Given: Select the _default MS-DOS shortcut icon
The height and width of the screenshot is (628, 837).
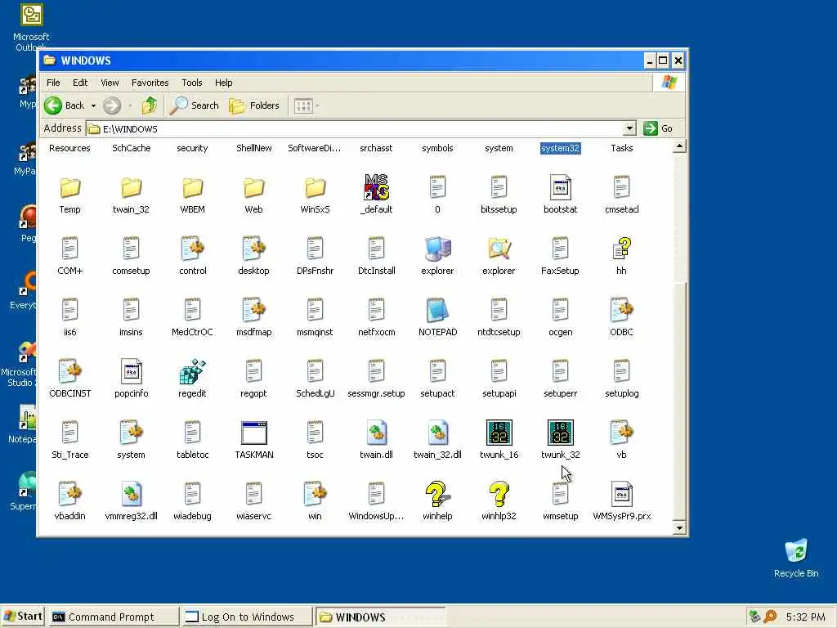Looking at the screenshot, I should pos(376,187).
